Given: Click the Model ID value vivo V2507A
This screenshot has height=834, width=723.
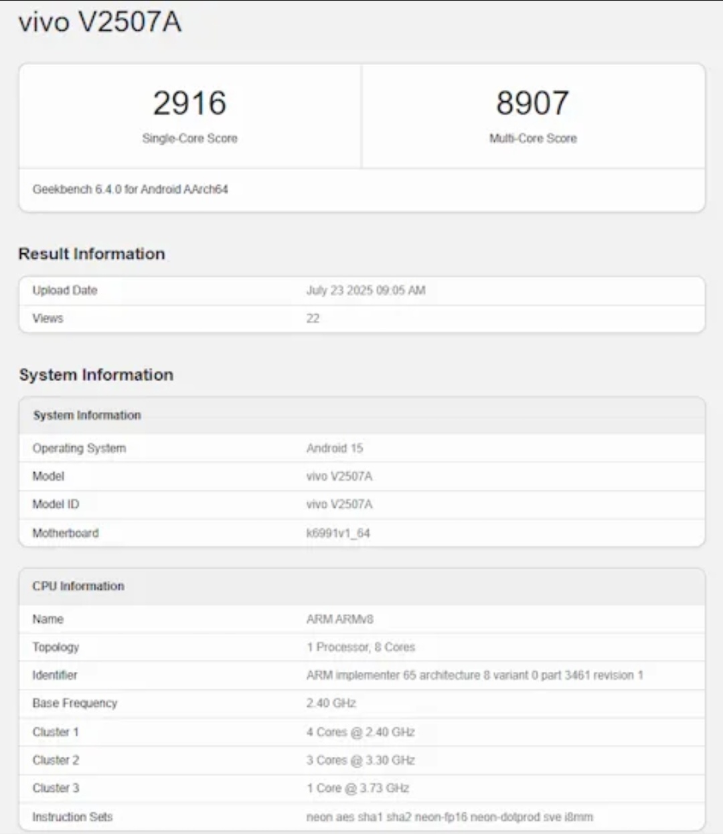Looking at the screenshot, I should coord(339,504).
